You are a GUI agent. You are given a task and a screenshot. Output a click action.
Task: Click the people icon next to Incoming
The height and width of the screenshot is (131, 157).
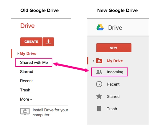pyautogui.click(x=99, y=72)
